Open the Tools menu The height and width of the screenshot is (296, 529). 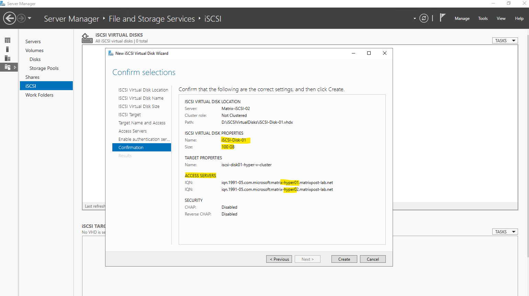click(483, 18)
